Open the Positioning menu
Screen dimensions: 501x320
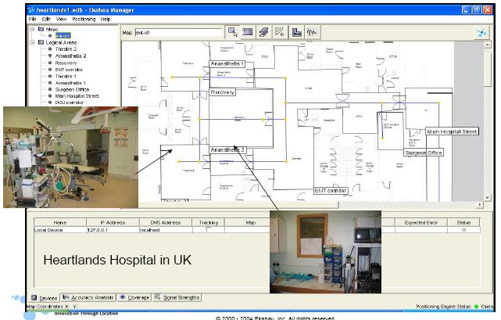(84, 20)
